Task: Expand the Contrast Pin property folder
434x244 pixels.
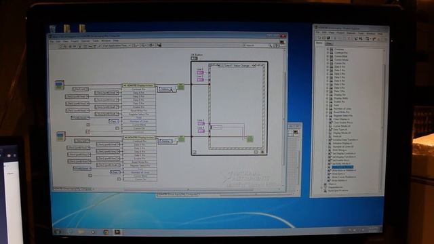Action: click(x=328, y=53)
